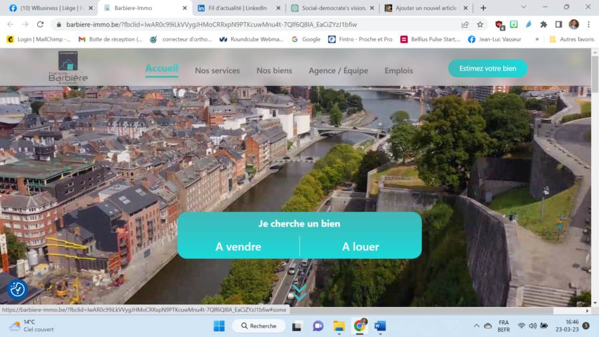This screenshot has width=599, height=337.
Task: Open the Wi-Fi network icon
Action: tap(521, 326)
